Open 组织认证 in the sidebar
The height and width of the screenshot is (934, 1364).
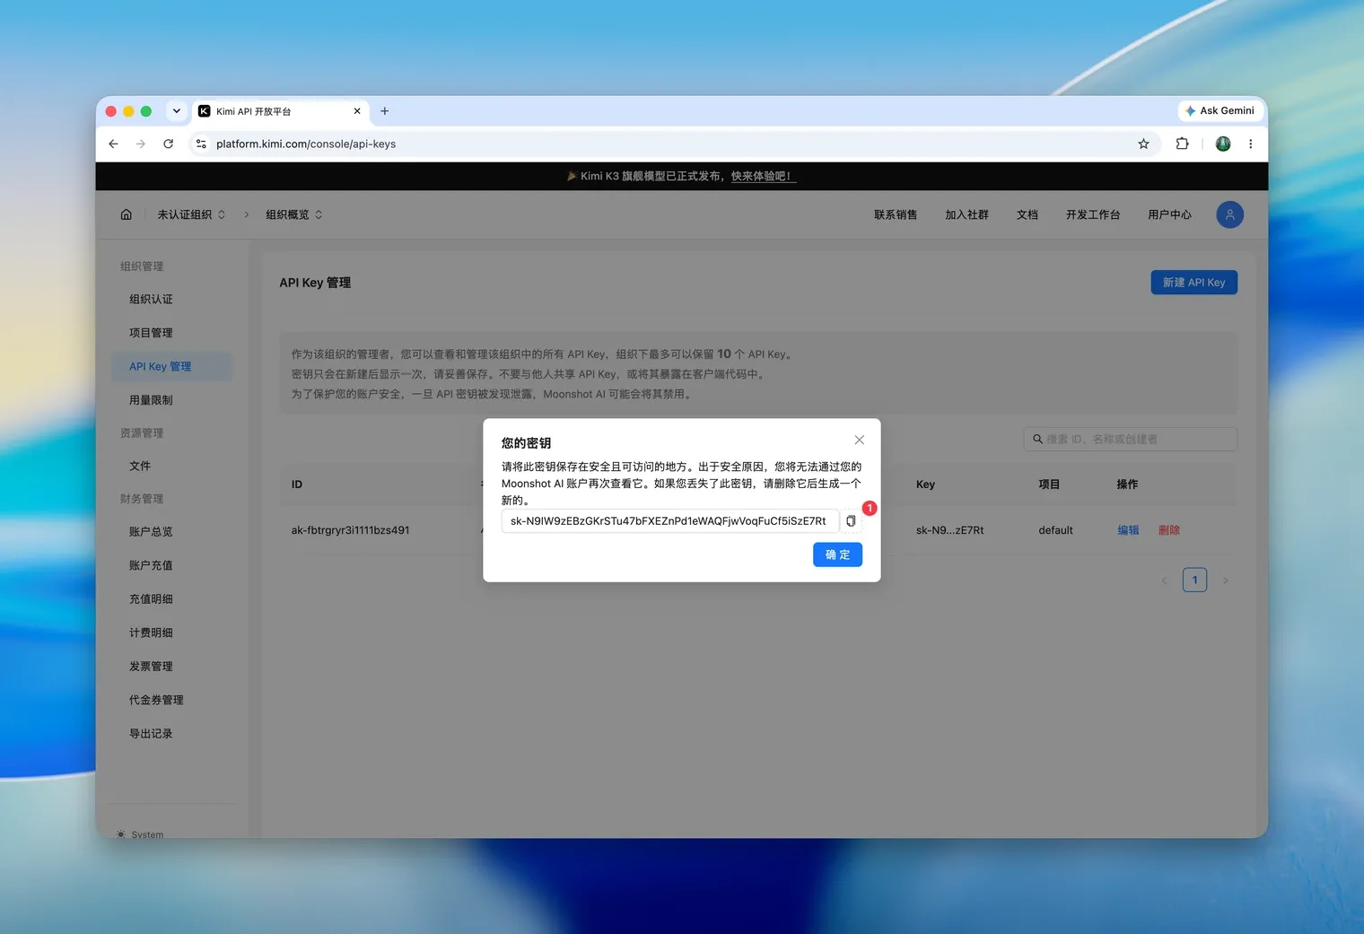171,299
